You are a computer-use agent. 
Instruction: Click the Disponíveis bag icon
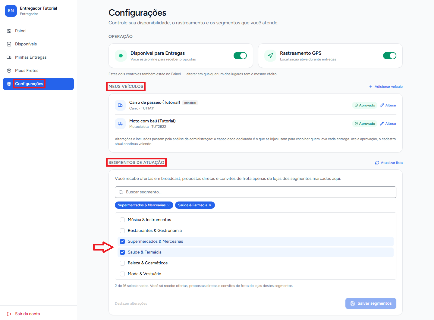[x=9, y=44]
